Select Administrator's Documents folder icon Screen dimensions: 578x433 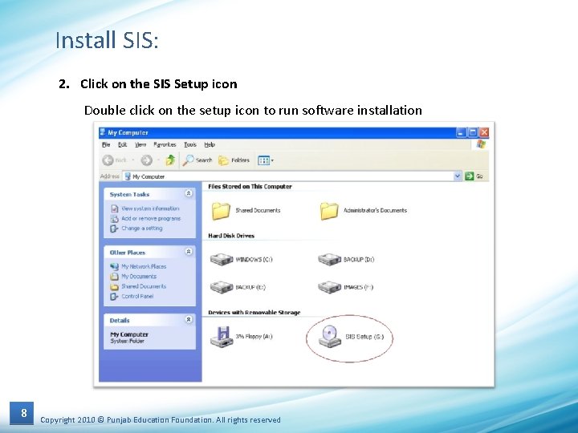coord(329,211)
